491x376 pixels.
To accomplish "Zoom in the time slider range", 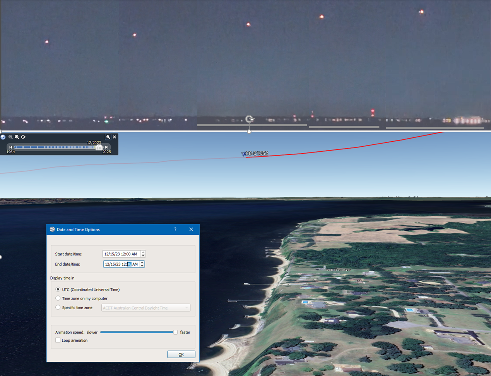I will (17, 137).
